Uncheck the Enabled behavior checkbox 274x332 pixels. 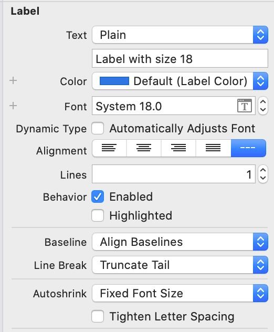click(98, 196)
